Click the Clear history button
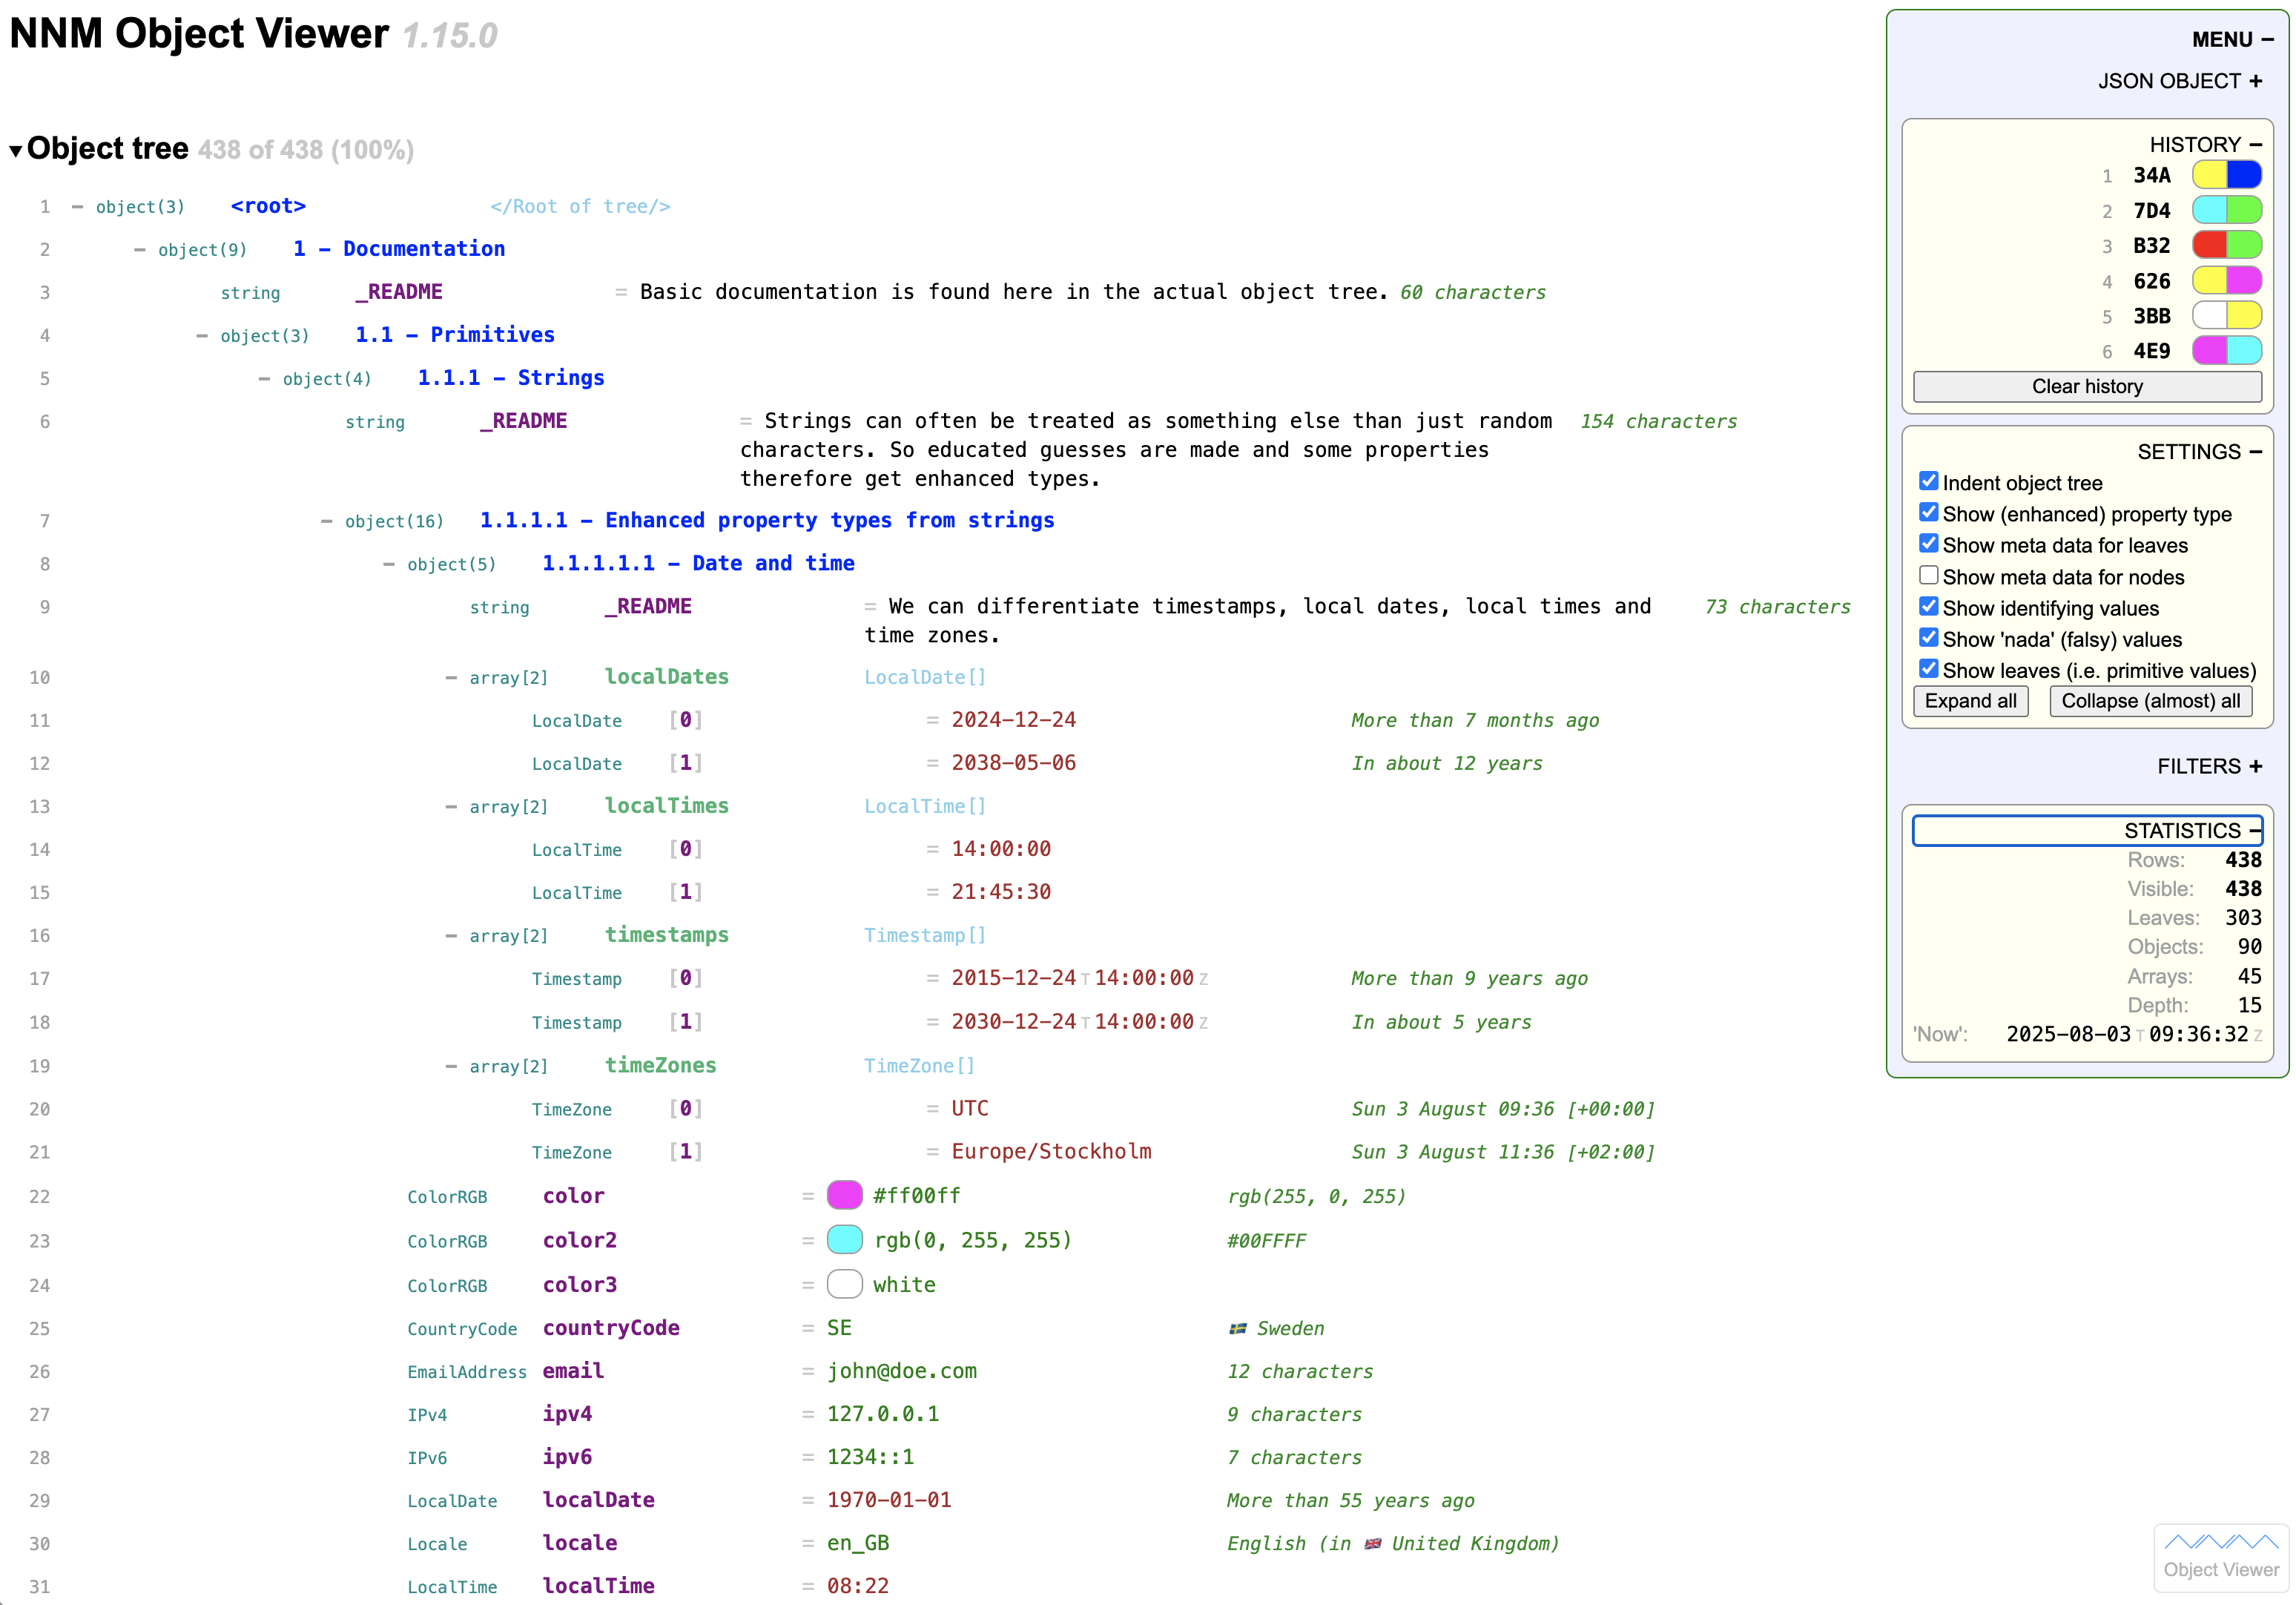Image resolution: width=2296 pixels, height=1605 pixels. coord(2087,386)
